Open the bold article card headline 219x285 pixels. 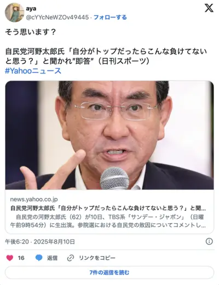click(x=108, y=208)
